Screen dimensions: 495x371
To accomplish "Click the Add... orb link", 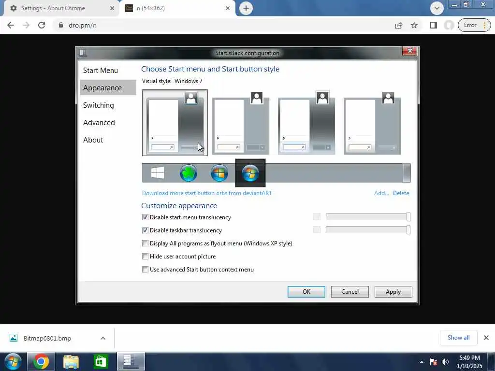I will pos(381,193).
